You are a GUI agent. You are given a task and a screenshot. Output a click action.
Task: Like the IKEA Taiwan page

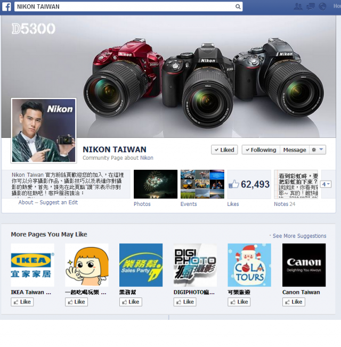(x=22, y=302)
